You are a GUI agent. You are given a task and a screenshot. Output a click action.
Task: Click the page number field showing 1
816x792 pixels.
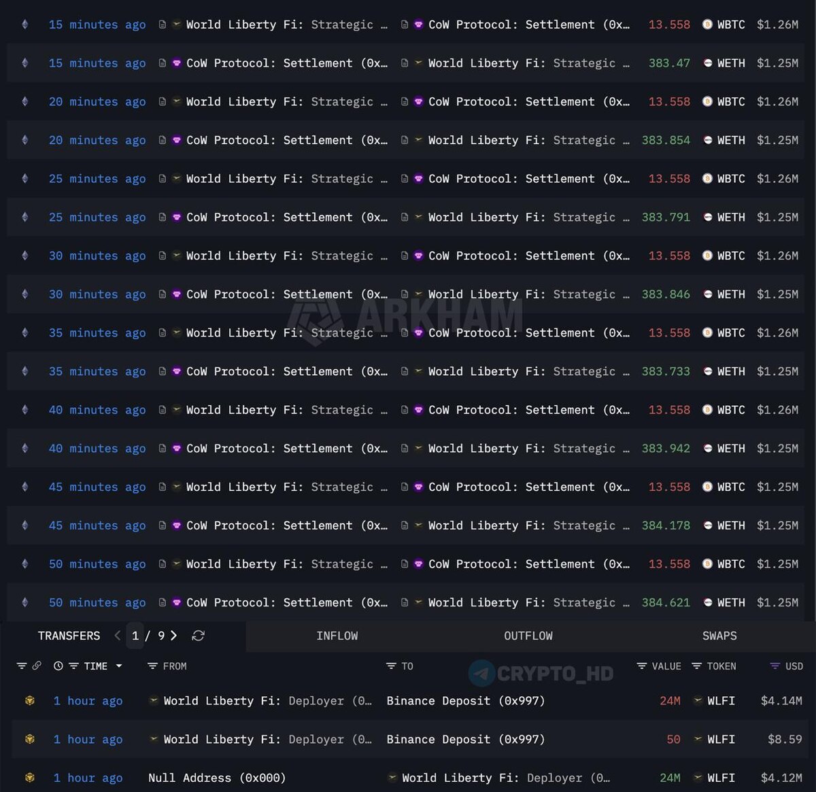[135, 636]
